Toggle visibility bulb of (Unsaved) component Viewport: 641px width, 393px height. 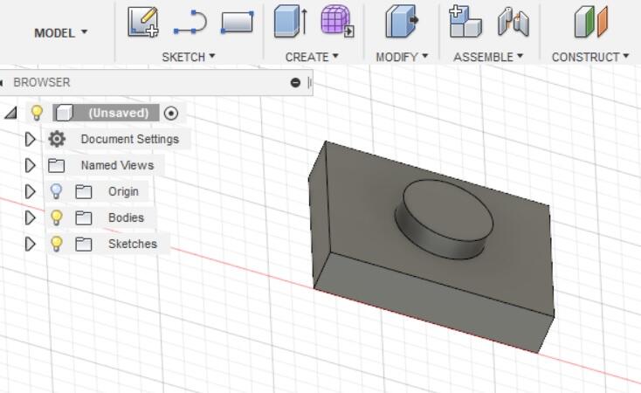point(37,113)
